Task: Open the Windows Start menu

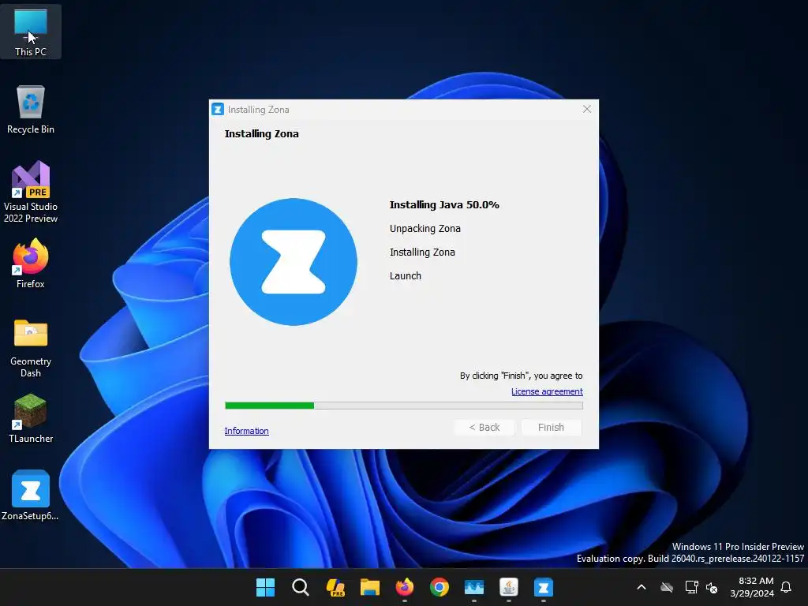Action: point(265,587)
